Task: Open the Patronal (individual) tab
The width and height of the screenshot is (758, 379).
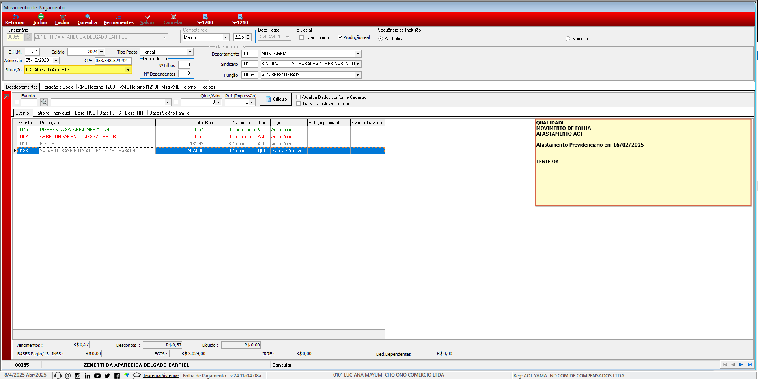Action: 53,113
